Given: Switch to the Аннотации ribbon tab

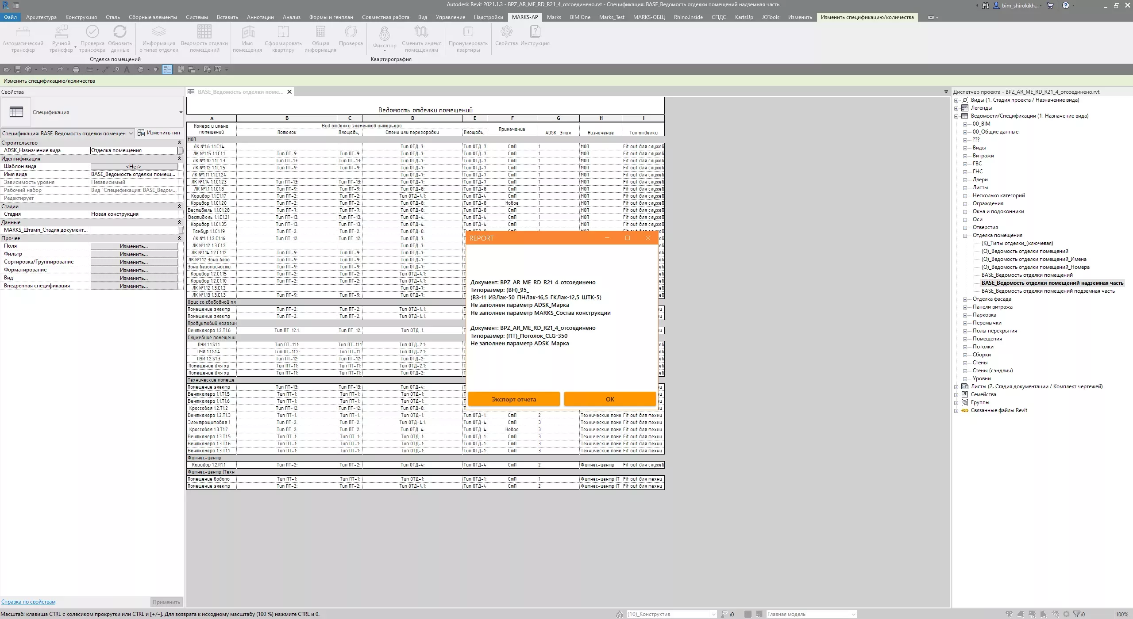Looking at the screenshot, I should point(260,17).
